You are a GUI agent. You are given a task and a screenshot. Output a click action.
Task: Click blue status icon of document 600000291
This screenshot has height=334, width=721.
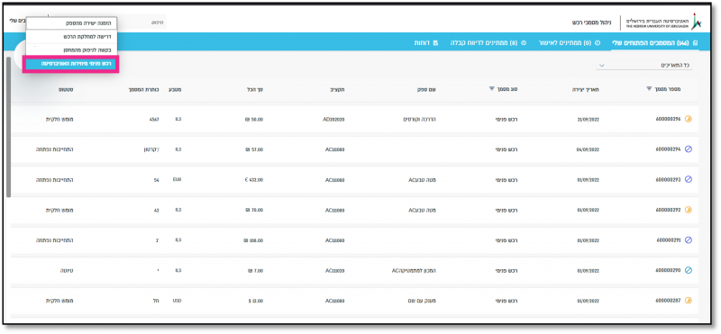[x=689, y=239]
